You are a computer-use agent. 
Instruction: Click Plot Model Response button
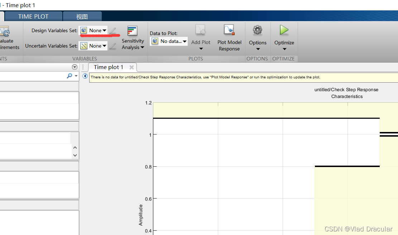229,38
